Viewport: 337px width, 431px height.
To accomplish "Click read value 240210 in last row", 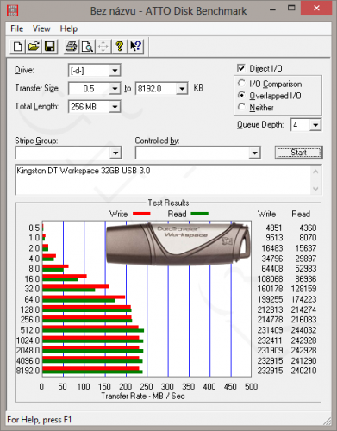I will [x=303, y=371].
